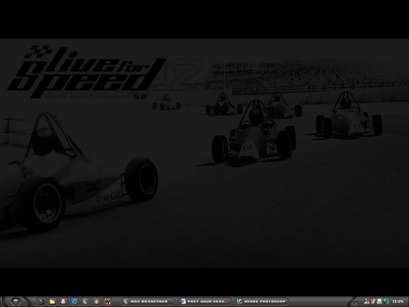Viewport: 409px width, 307px height.
Task: Launch MSN Messenger from quick launch
Action: tap(86, 302)
